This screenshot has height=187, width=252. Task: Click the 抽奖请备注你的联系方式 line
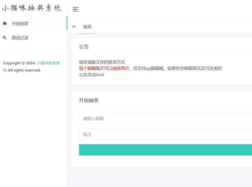102,62
